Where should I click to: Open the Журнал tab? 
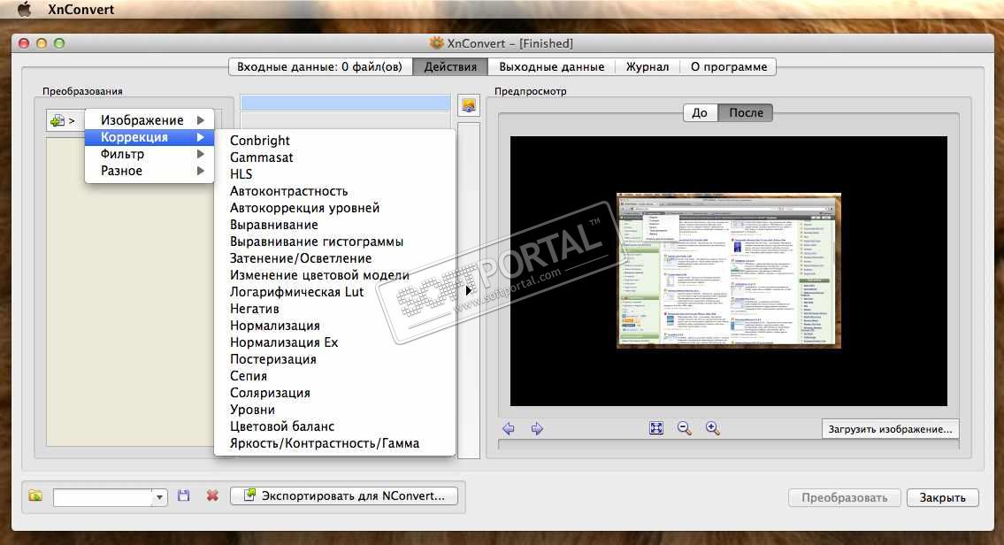point(648,66)
